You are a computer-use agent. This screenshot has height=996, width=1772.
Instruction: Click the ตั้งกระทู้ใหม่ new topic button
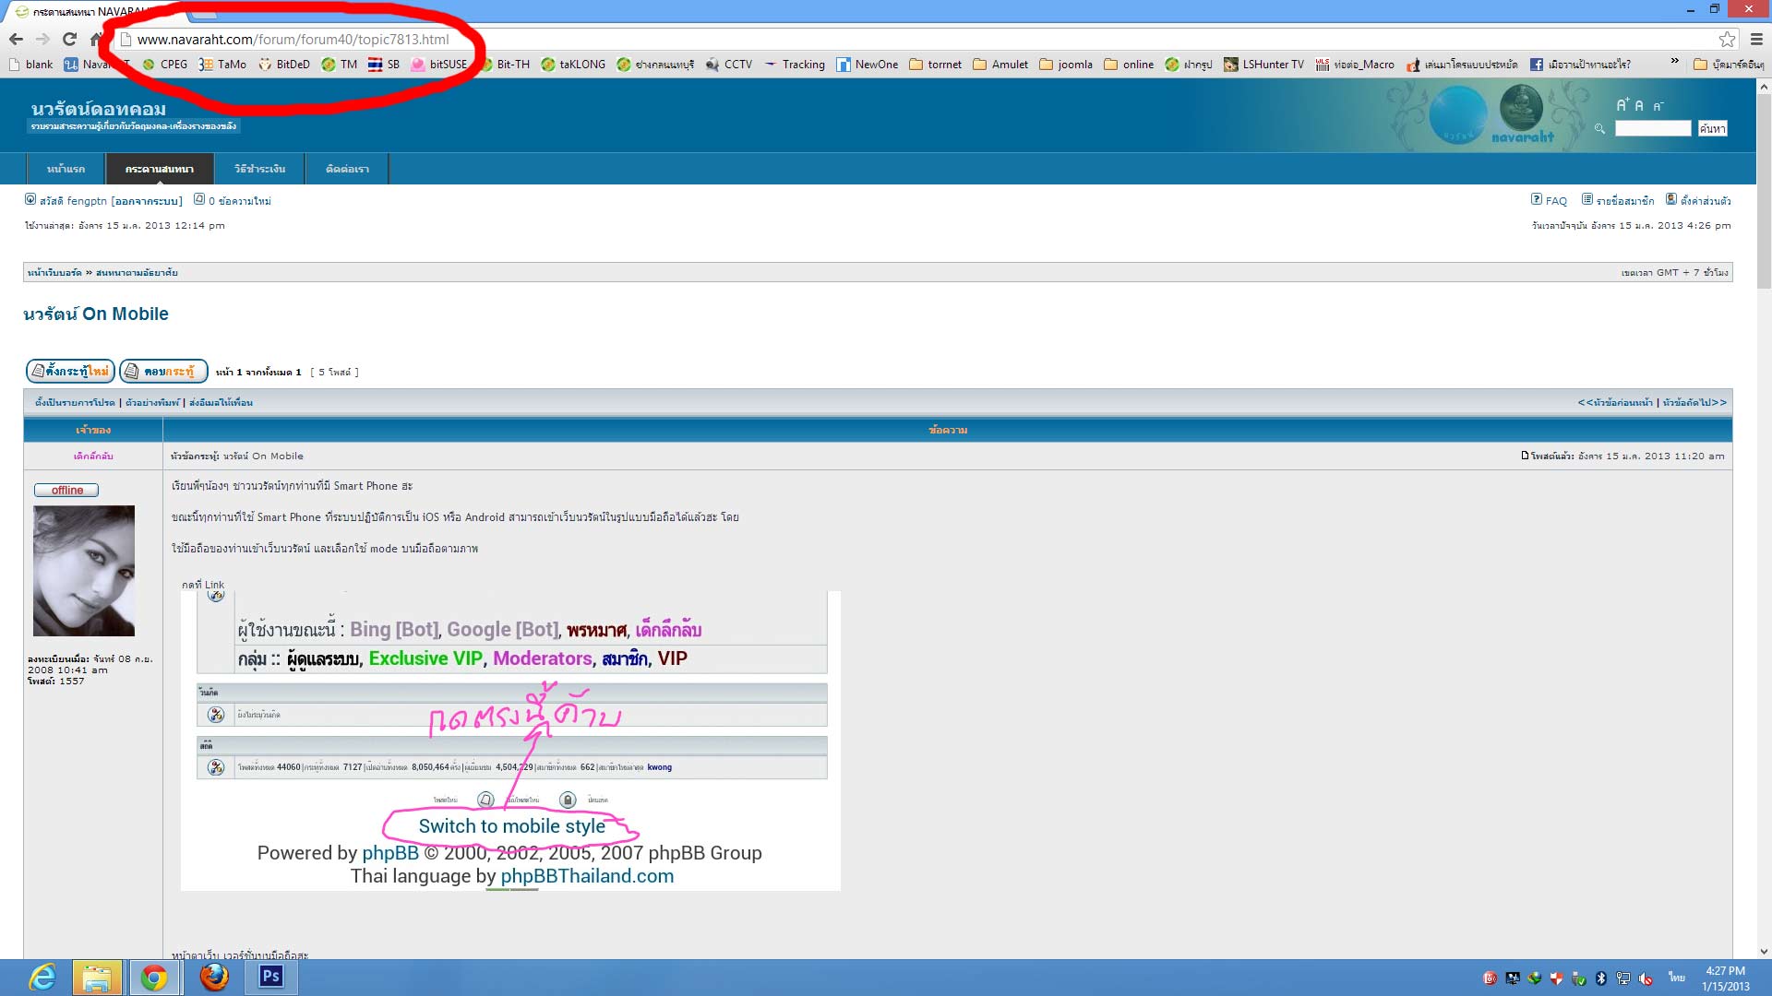[x=70, y=371]
